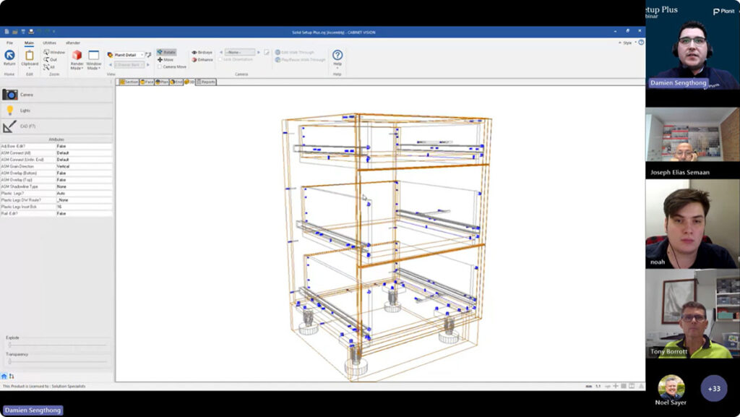This screenshot has height=417, width=740.
Task: Click the Explode slider handle
Action: coord(9,345)
